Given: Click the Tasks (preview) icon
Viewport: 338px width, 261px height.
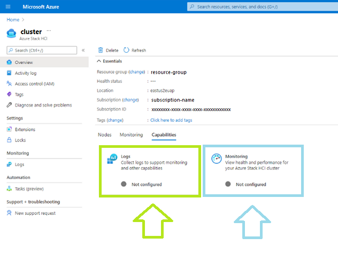Looking at the screenshot, I should click(x=9, y=189).
